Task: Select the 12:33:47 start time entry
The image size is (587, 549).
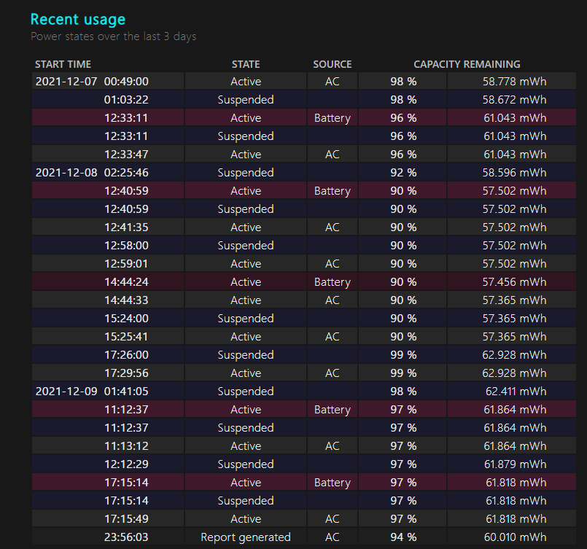Action: (126, 155)
